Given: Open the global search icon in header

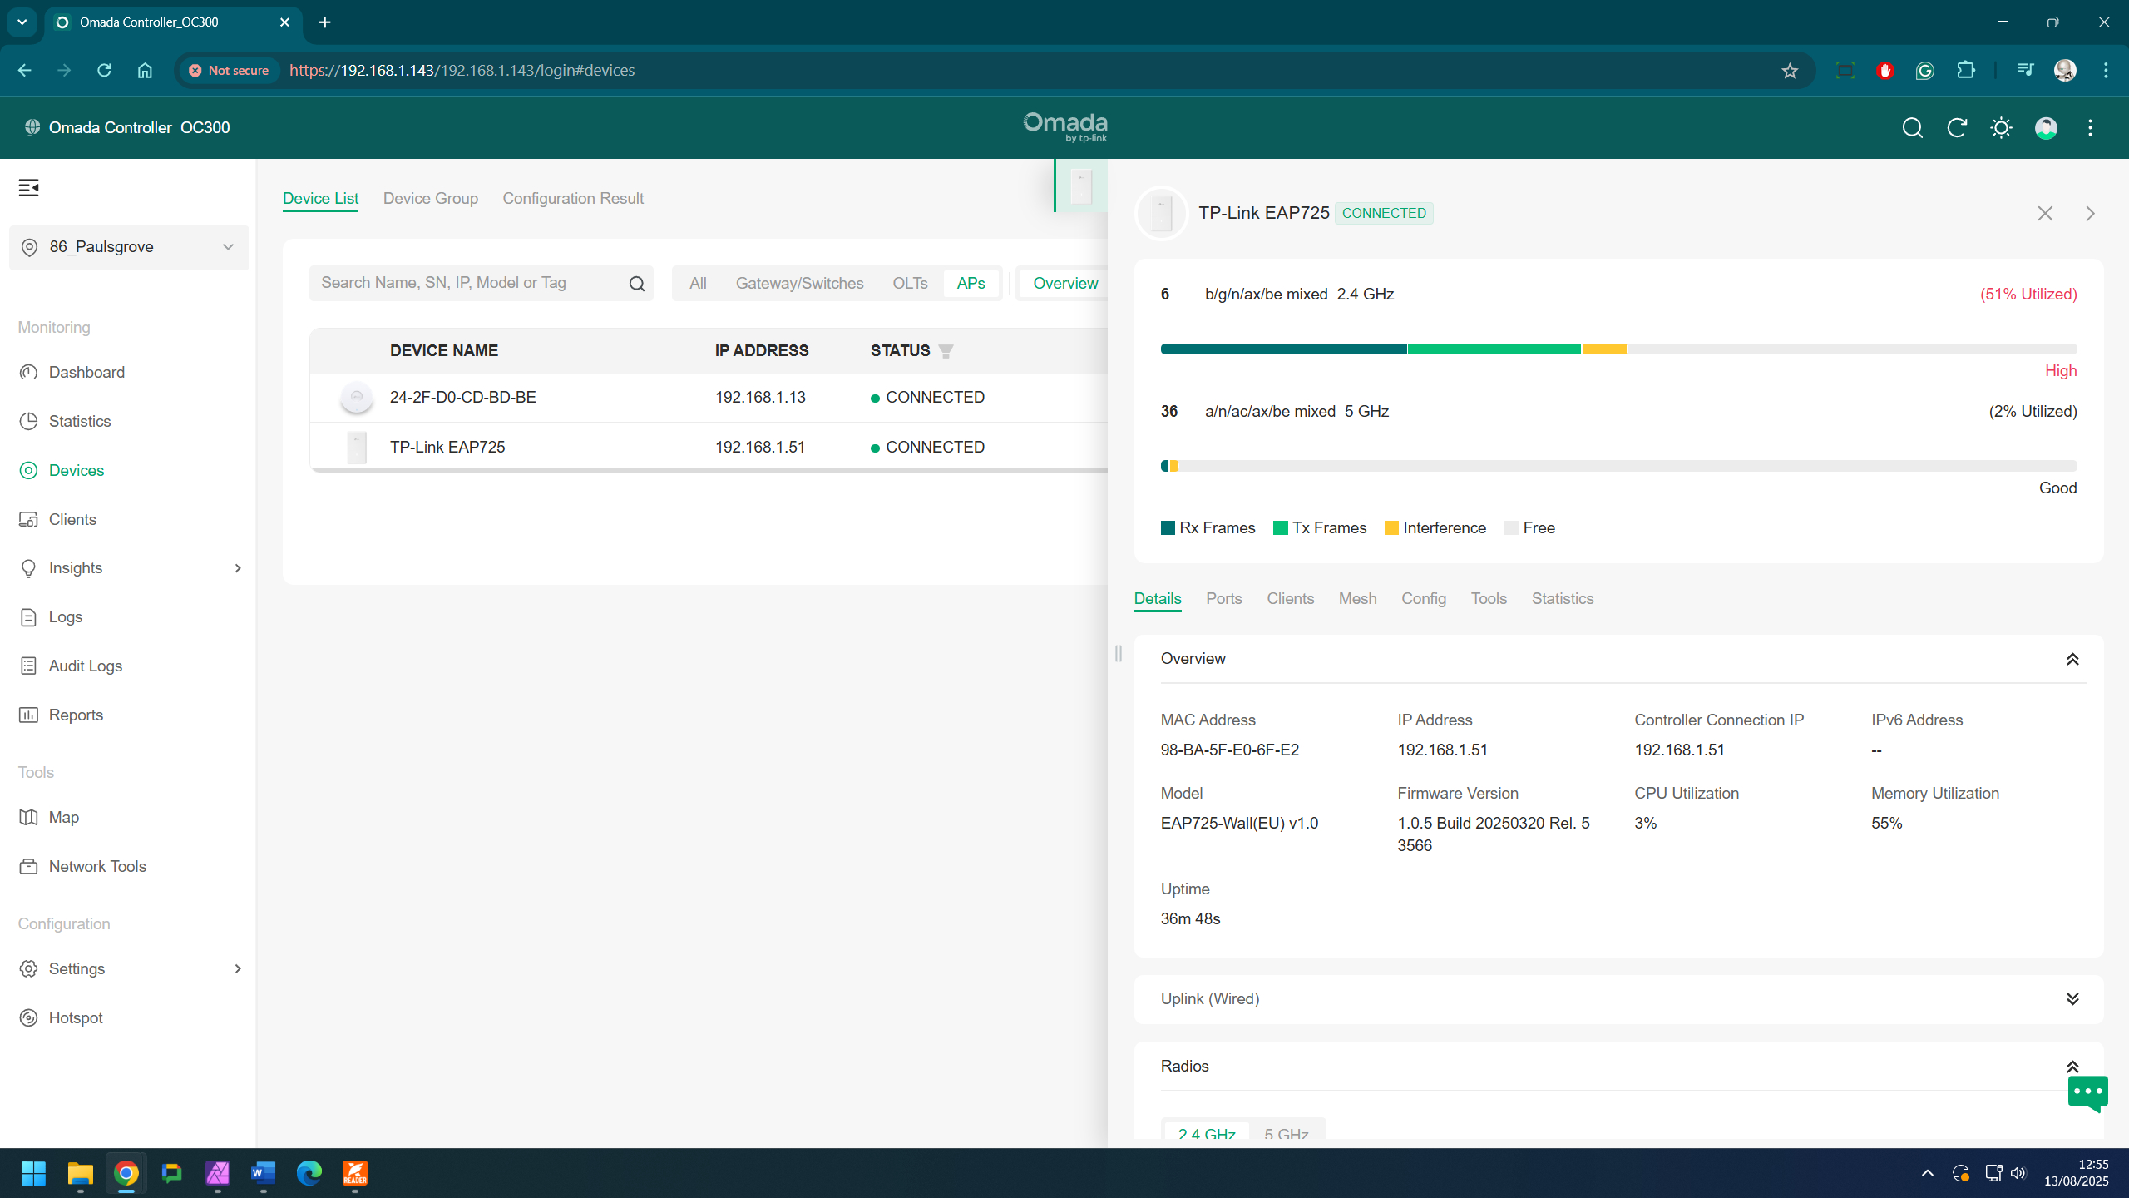Looking at the screenshot, I should pyautogui.click(x=1912, y=127).
